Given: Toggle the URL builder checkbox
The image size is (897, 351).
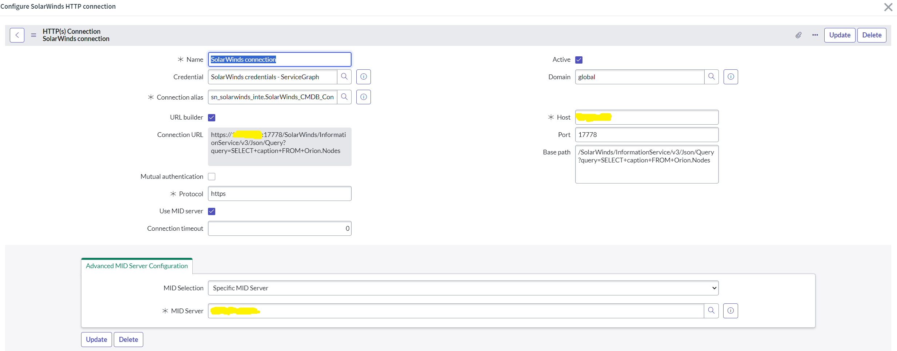Looking at the screenshot, I should [x=212, y=117].
